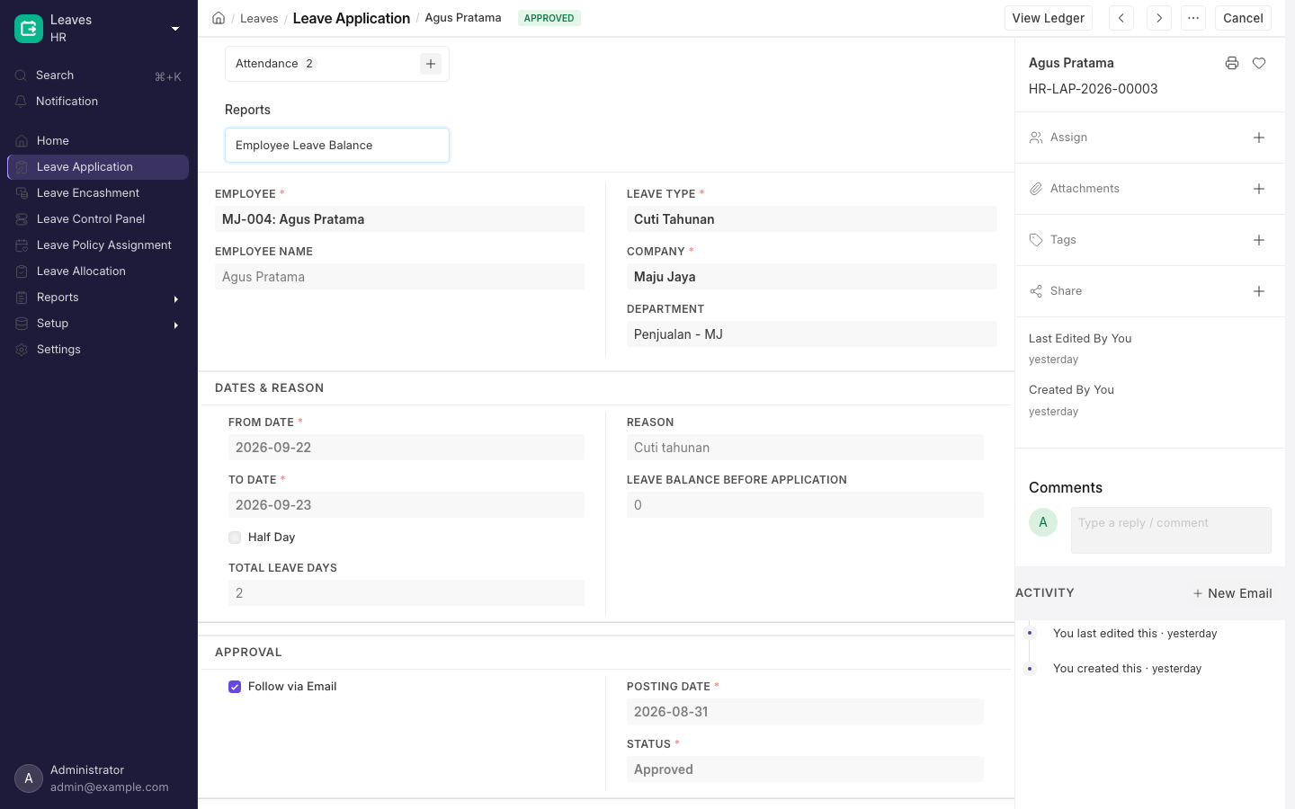The width and height of the screenshot is (1295, 809).
Task: Click the comment reply text box
Action: (x=1171, y=530)
